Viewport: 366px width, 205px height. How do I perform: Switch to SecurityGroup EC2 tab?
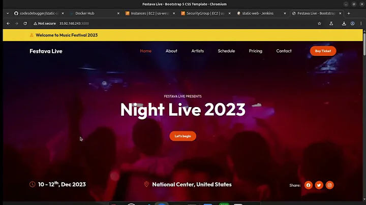(x=205, y=14)
